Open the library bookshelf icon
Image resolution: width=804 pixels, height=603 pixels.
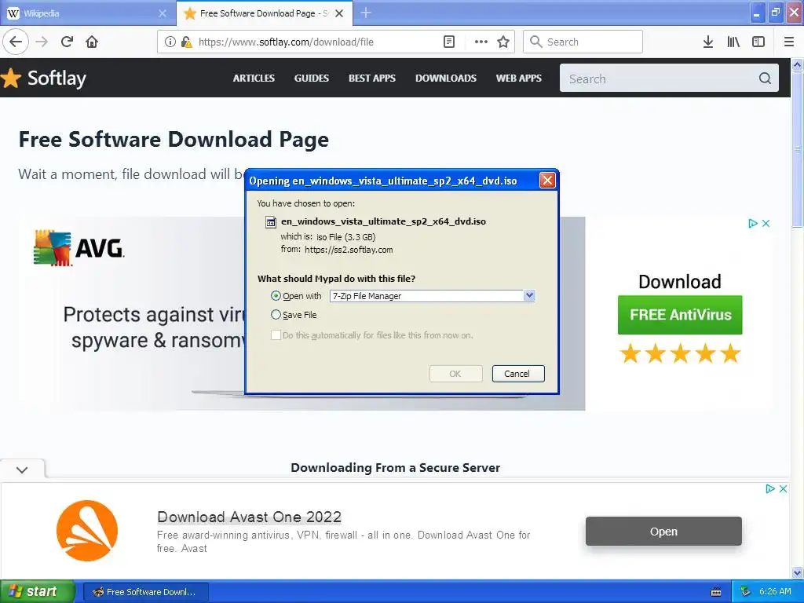[x=733, y=42]
